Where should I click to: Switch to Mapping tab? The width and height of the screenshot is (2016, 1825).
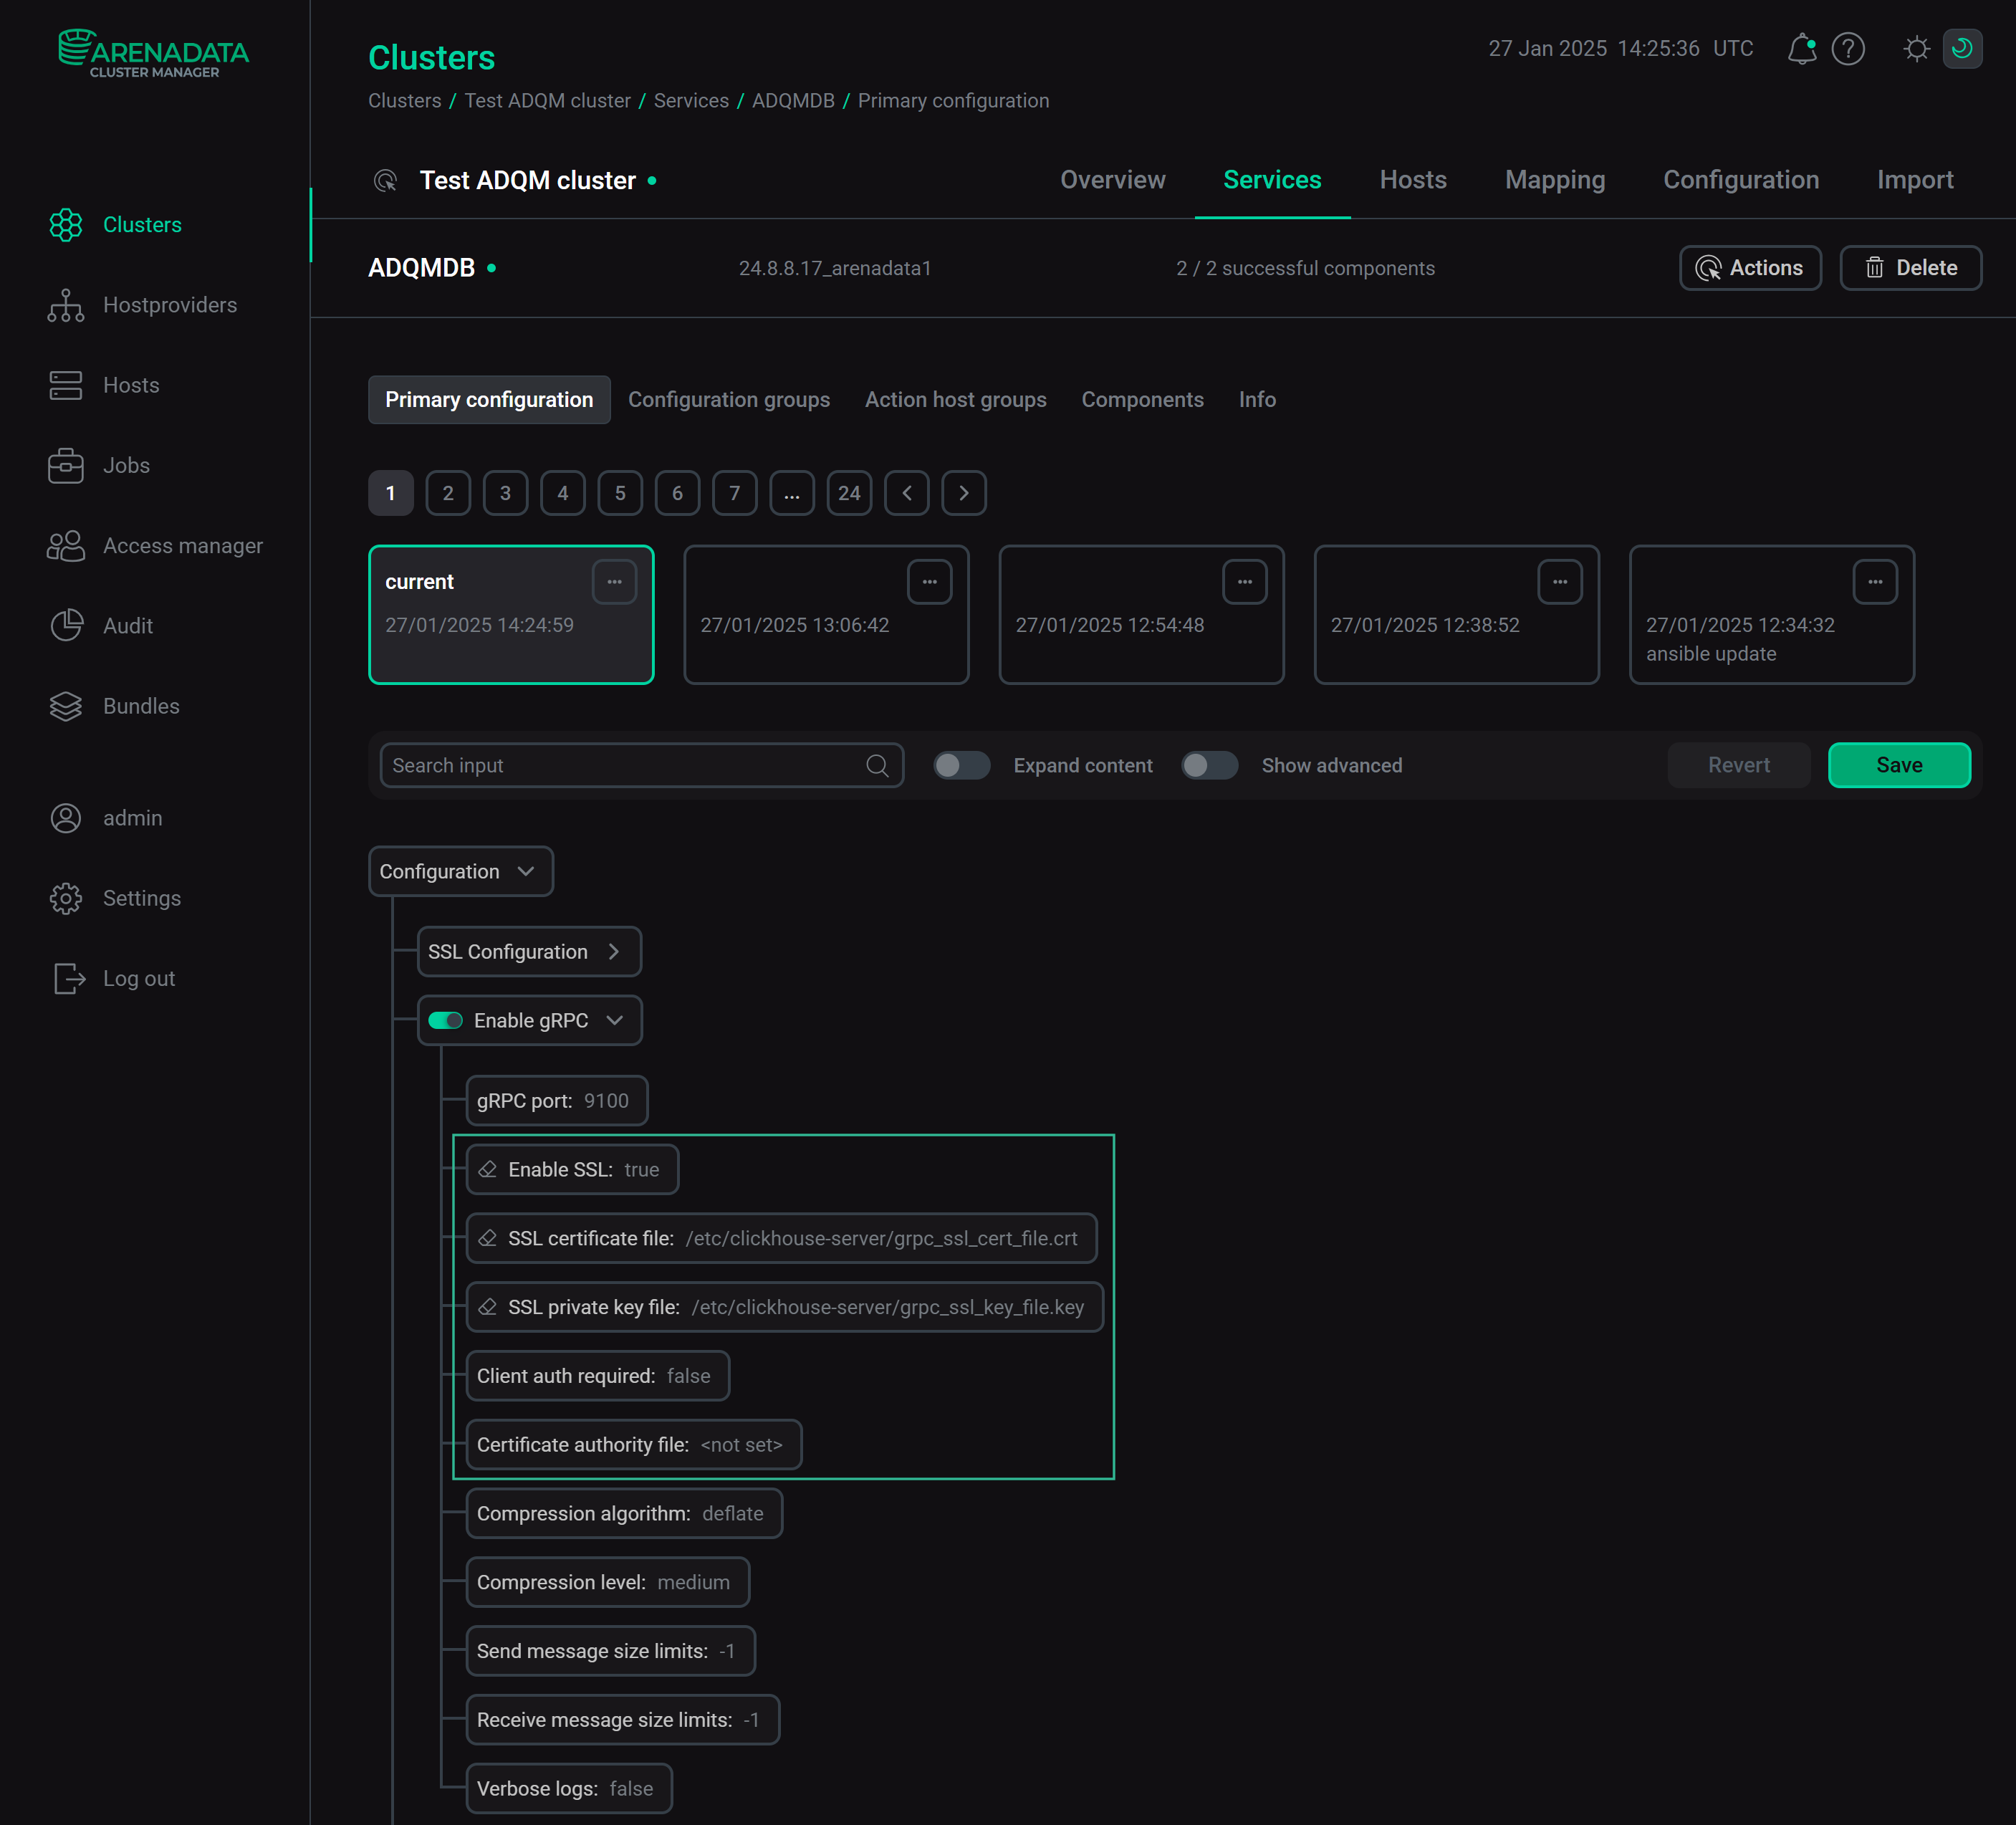tap(1555, 180)
